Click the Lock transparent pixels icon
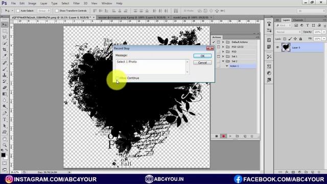Screen dimensions: 327x184 click(x=285, y=39)
